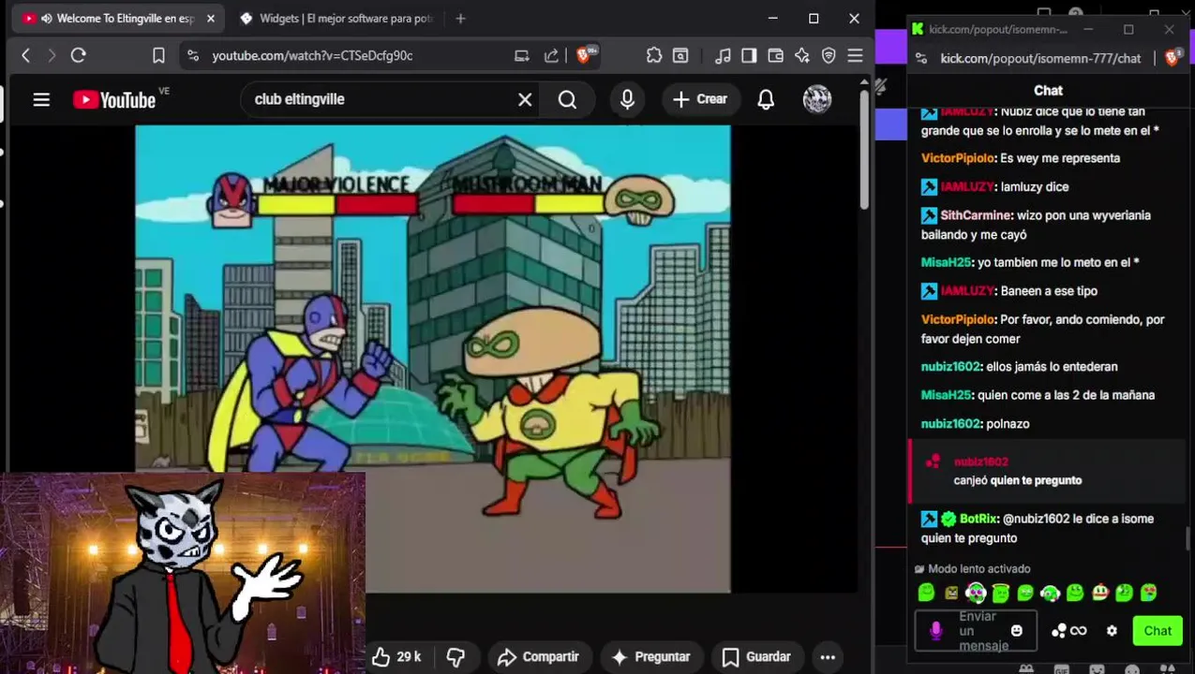Dislike the YouTube video
Image resolution: width=1195 pixels, height=674 pixels.
pos(456,657)
